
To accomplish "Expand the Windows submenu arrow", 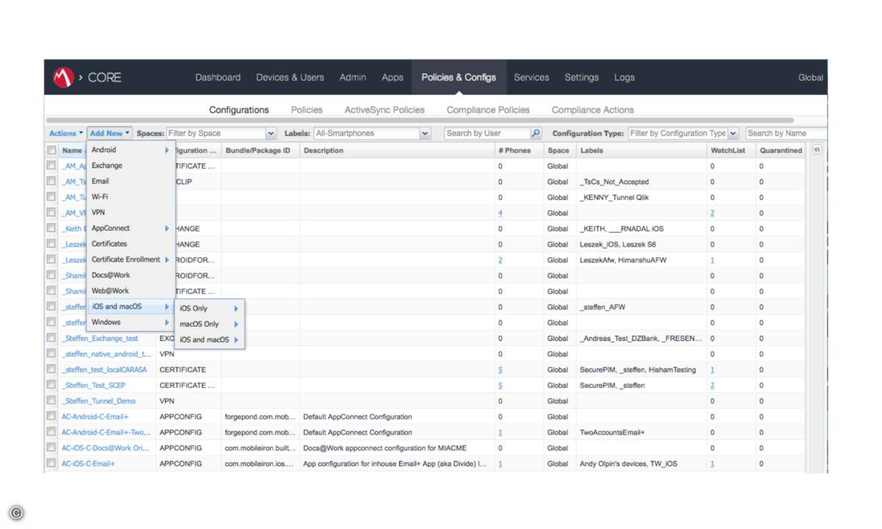I will tap(167, 322).
